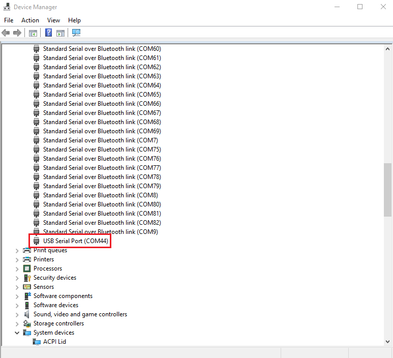The image size is (393, 358).
Task: Select Standard Serial over Bluetooth link (COM64)
Action: [x=102, y=85]
